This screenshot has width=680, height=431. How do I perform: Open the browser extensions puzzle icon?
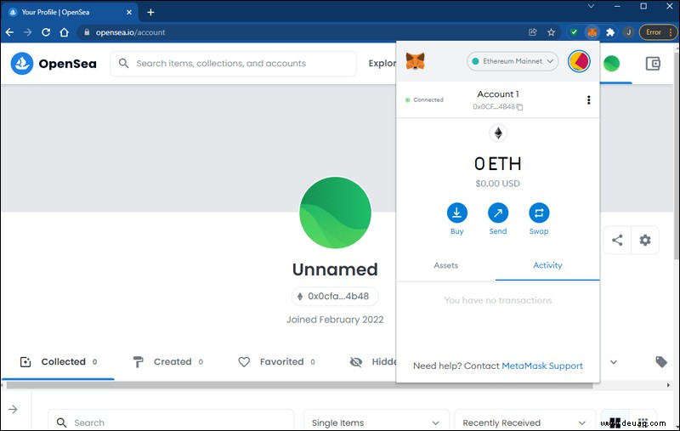[x=610, y=32]
